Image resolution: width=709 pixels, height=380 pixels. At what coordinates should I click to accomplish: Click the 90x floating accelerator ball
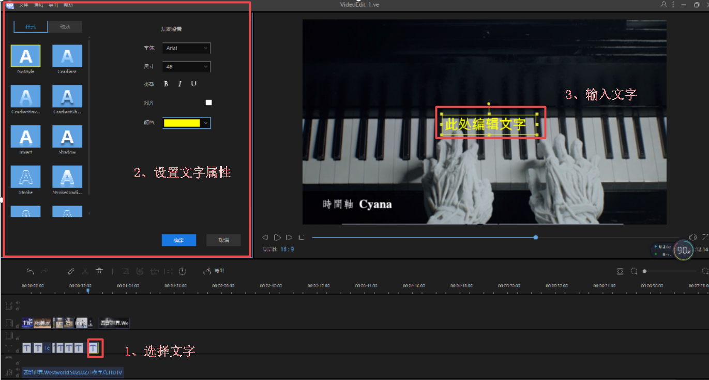[x=684, y=251]
